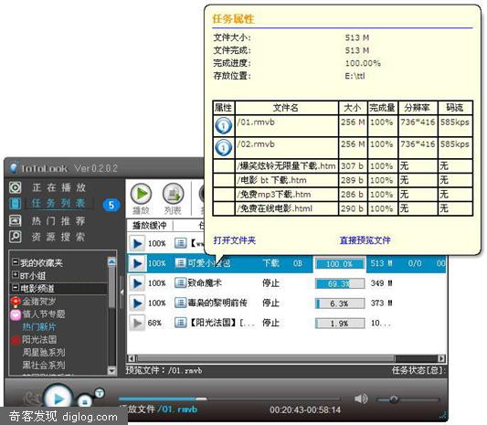Click the green 播放 toolbar button
This screenshot has height=425, width=487.
point(141,198)
